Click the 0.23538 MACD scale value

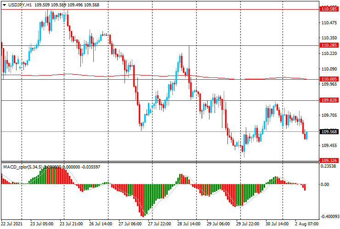(328, 166)
